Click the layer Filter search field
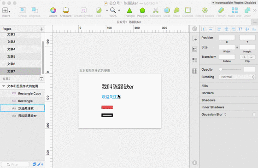The height and width of the screenshot is (168, 258). tap(15, 164)
